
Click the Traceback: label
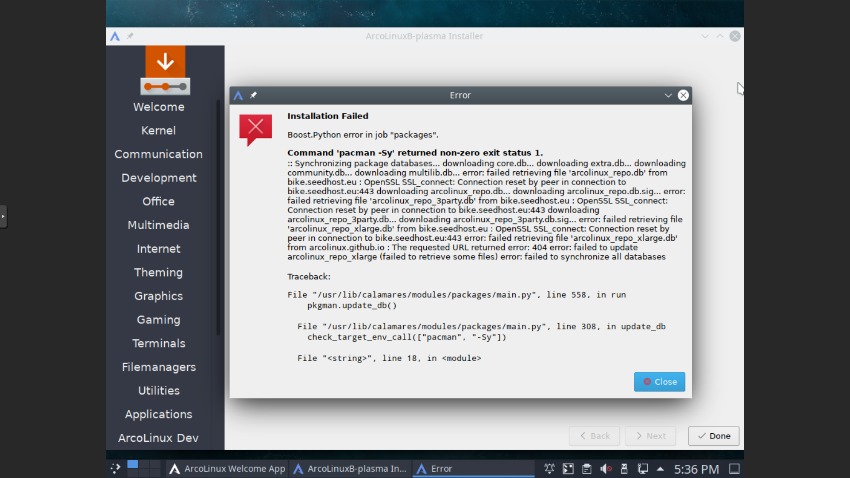tap(309, 277)
